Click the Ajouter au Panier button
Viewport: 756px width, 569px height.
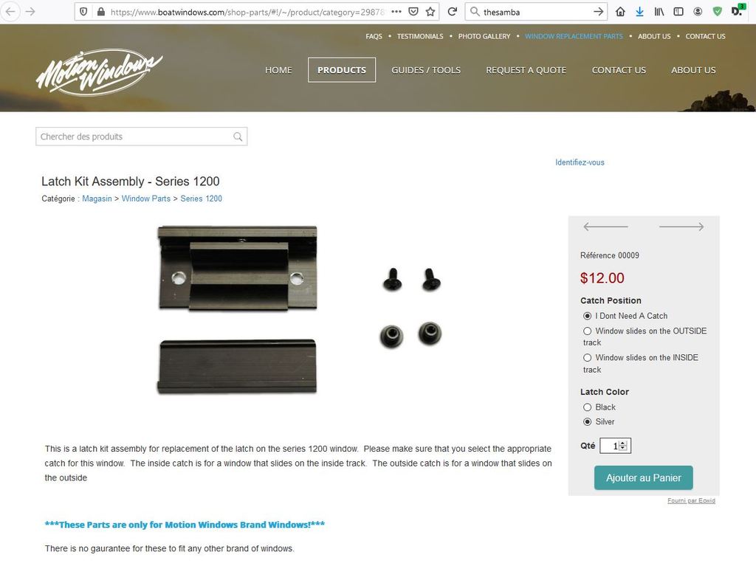(x=643, y=478)
